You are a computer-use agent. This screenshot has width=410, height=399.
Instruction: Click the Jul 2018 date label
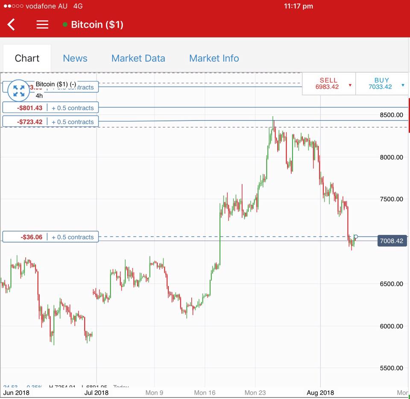pos(96,393)
